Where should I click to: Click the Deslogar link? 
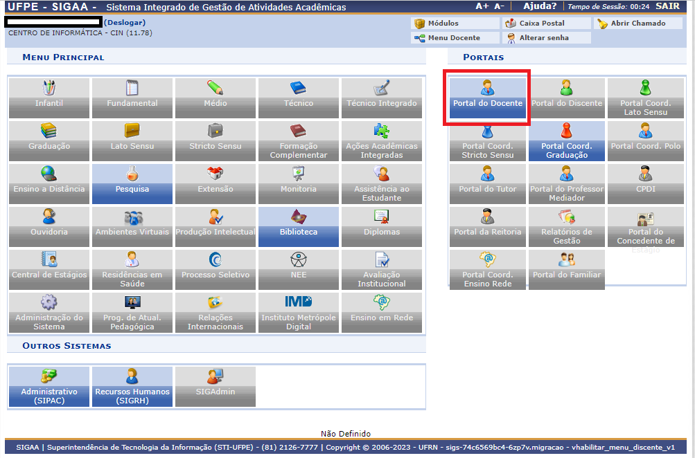pos(125,22)
